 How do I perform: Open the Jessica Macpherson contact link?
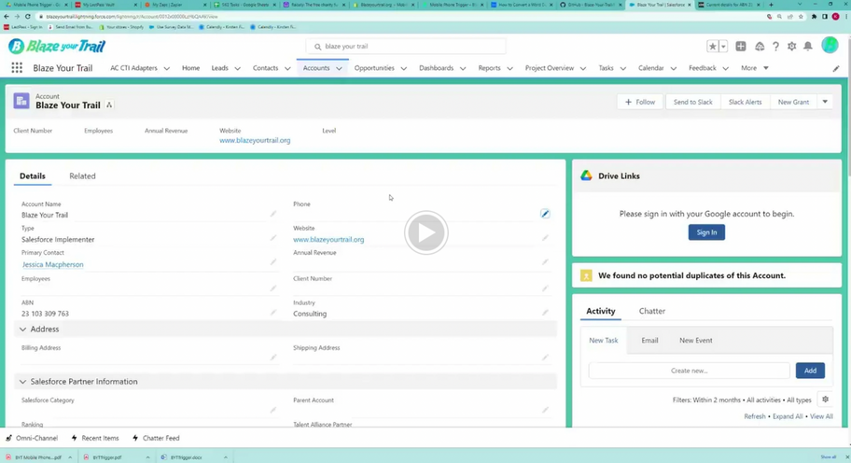(52, 264)
